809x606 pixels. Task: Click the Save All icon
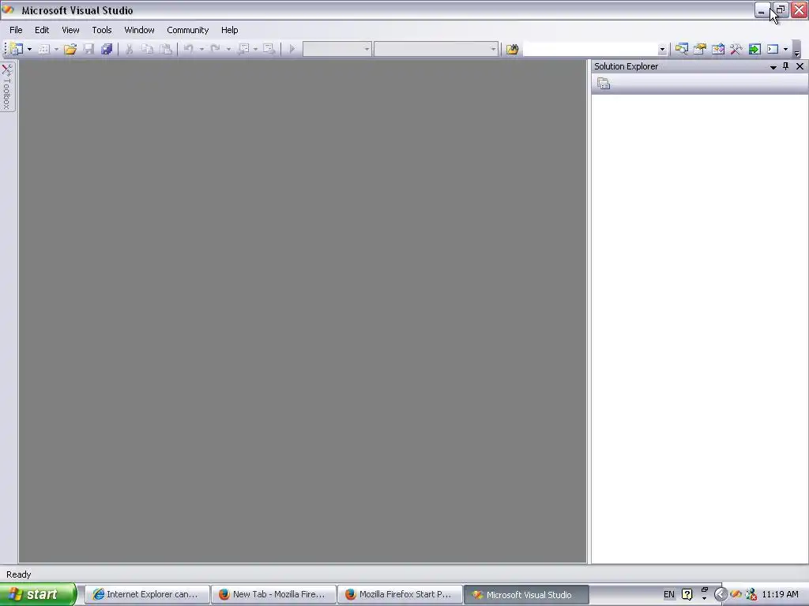pos(107,49)
